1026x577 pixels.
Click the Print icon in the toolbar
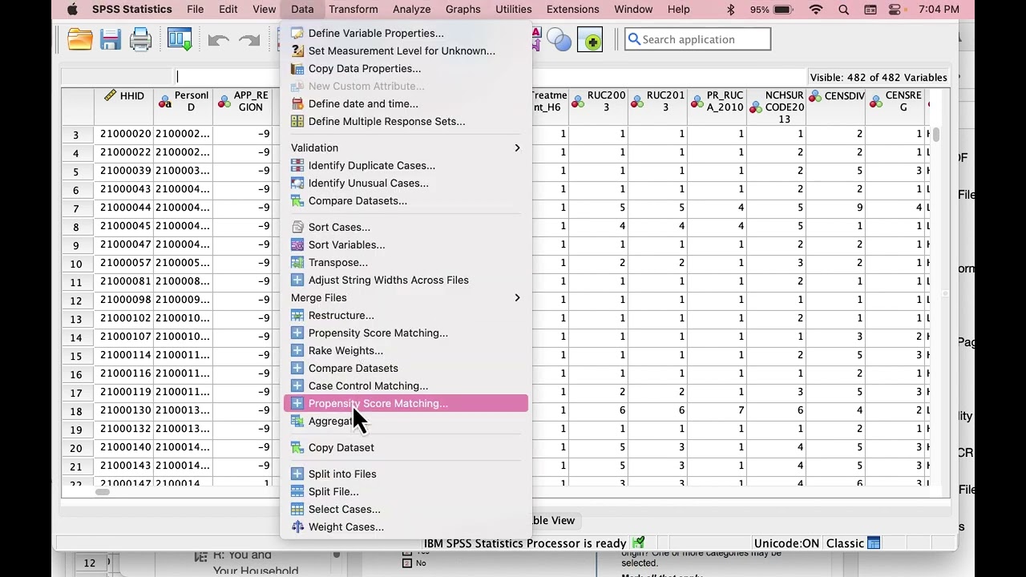pyautogui.click(x=140, y=39)
